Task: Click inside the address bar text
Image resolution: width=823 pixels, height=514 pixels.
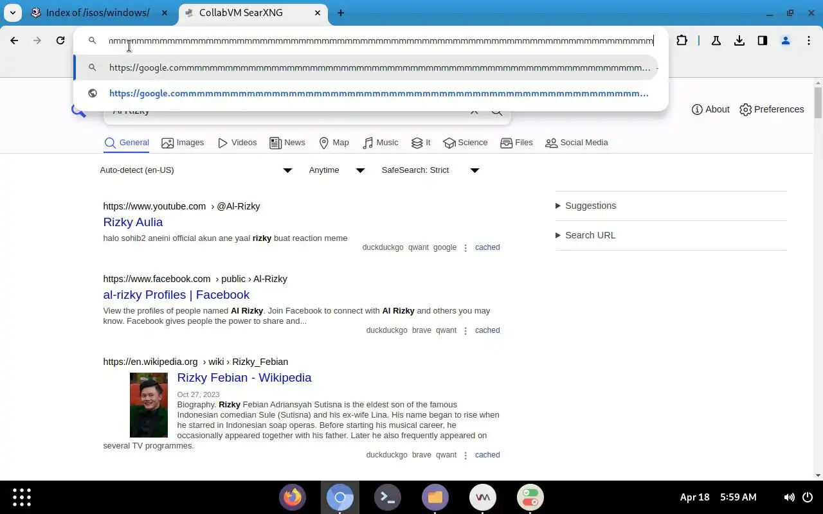Action: pos(381,40)
